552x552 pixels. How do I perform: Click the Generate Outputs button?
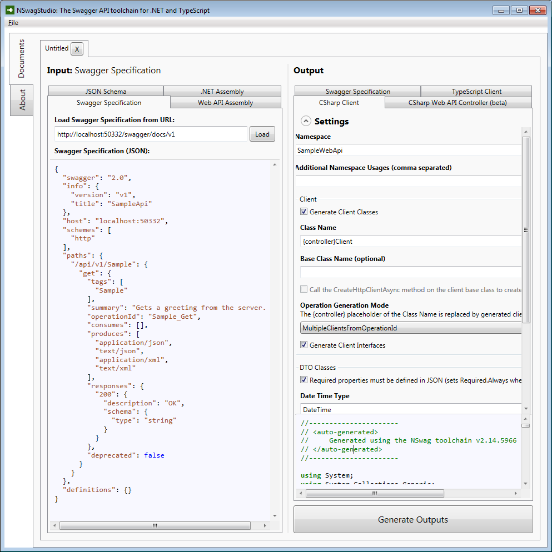[x=412, y=519]
